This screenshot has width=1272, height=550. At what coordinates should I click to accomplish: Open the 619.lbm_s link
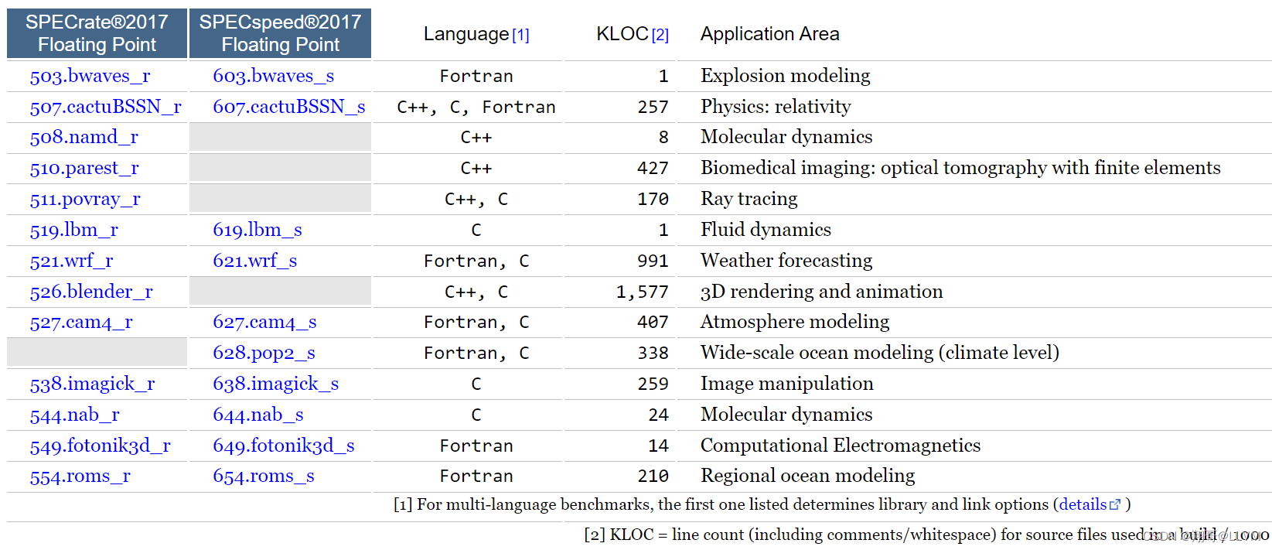tap(257, 230)
